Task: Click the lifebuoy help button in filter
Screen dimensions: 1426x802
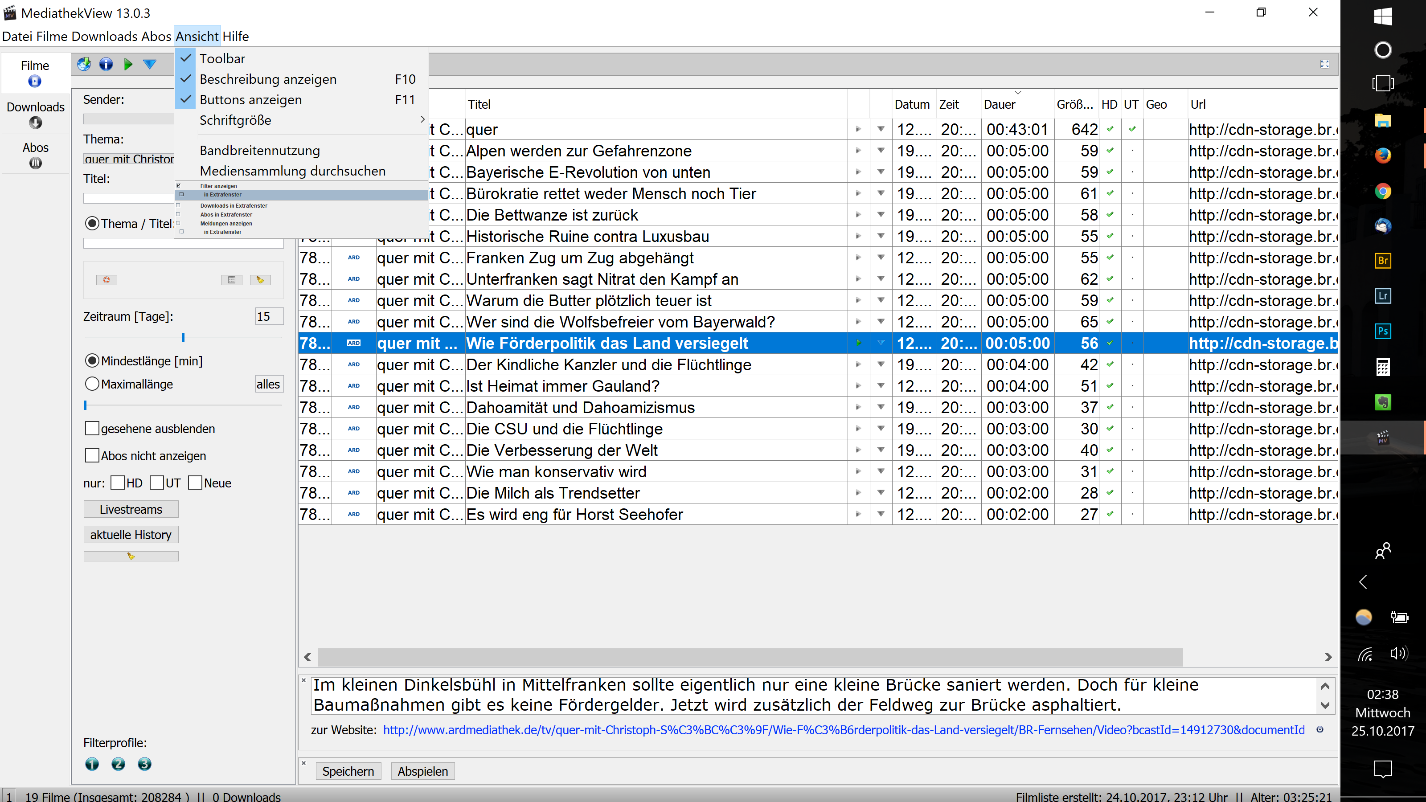Action: (107, 280)
